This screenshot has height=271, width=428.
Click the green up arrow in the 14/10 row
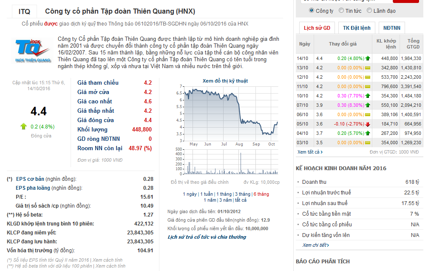[368, 58]
